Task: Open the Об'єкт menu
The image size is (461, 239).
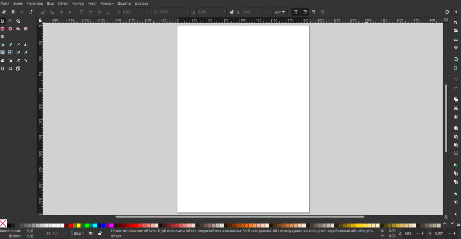Action: click(x=63, y=3)
